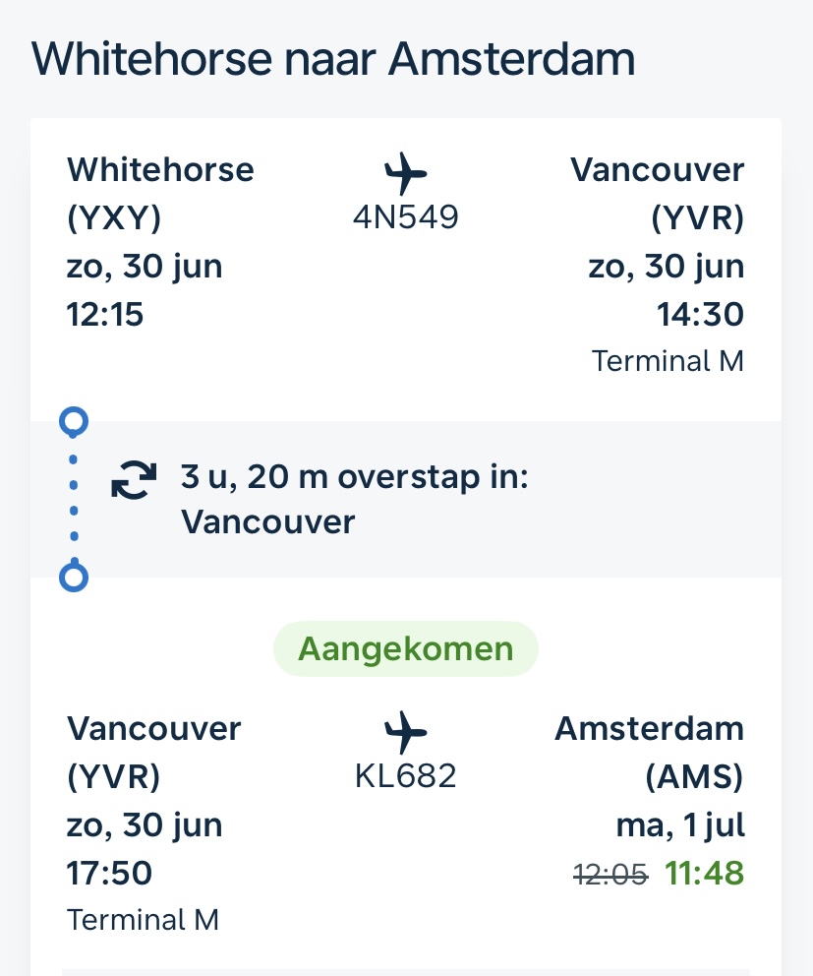
Task: Click the ma, 1 jul arrival date
Action: (x=680, y=826)
